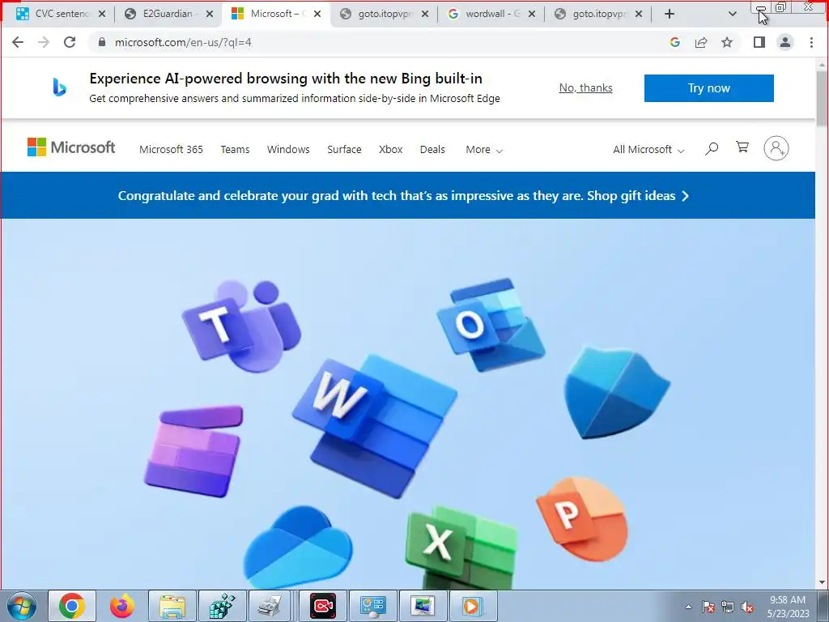Open the media player taskbar icon

pyautogui.click(x=472, y=606)
